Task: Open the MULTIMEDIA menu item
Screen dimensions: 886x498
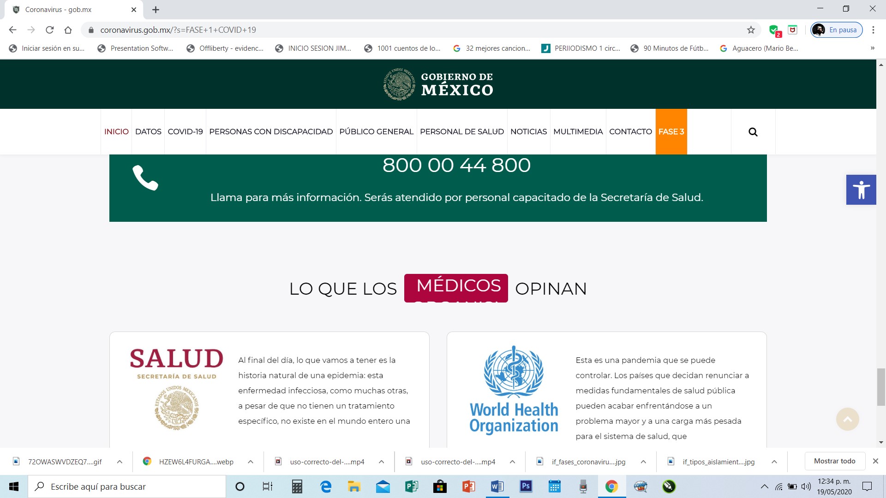Action: click(x=578, y=131)
